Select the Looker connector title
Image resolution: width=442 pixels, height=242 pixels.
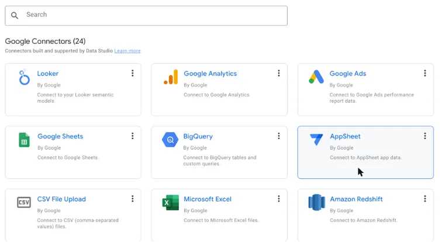click(x=48, y=74)
